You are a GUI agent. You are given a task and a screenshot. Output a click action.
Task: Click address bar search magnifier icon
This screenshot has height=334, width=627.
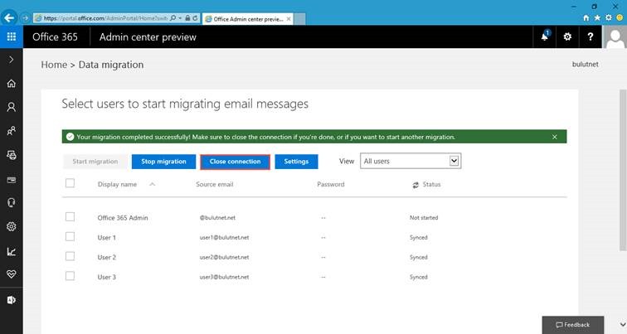pos(173,18)
